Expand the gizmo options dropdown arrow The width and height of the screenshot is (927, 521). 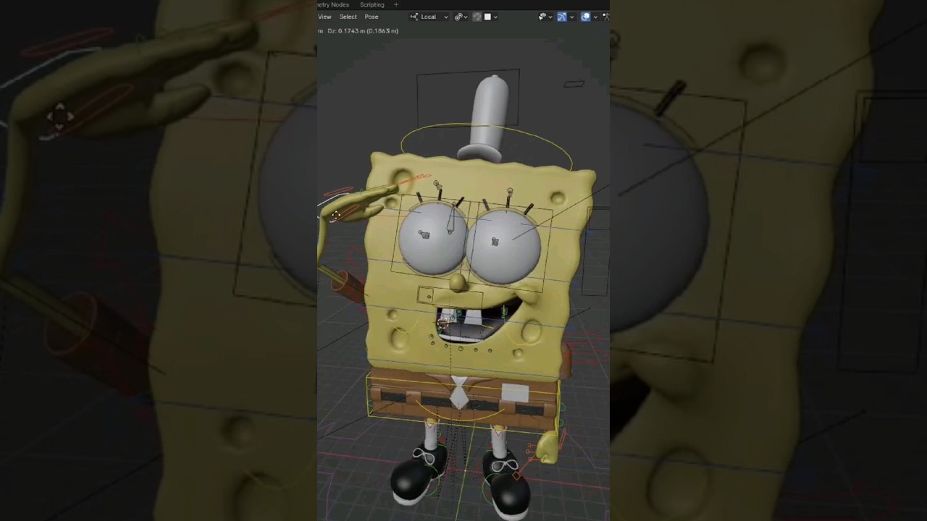tap(571, 17)
